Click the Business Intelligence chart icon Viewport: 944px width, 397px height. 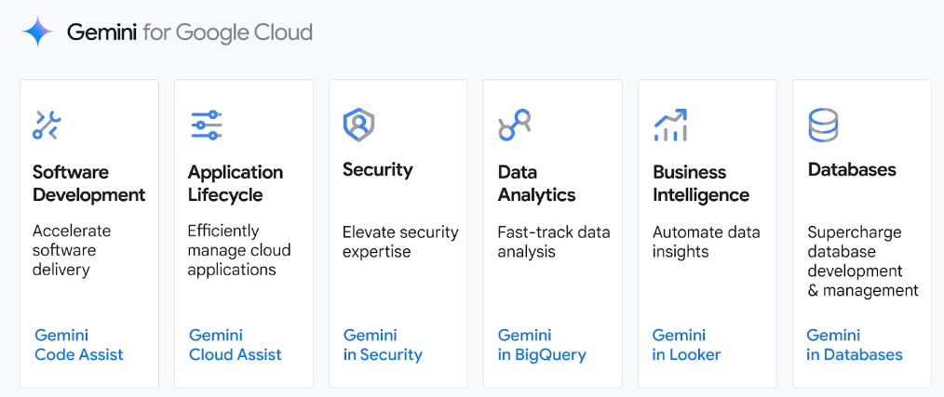click(670, 125)
